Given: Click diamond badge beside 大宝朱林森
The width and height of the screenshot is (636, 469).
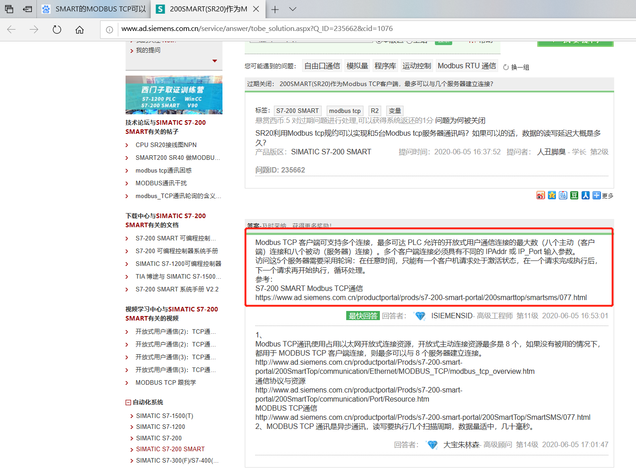Looking at the screenshot, I should tap(432, 445).
